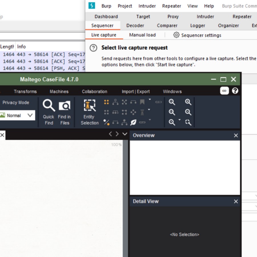
Task: Open the Windows menu in Maltego
Action: [x=172, y=91]
